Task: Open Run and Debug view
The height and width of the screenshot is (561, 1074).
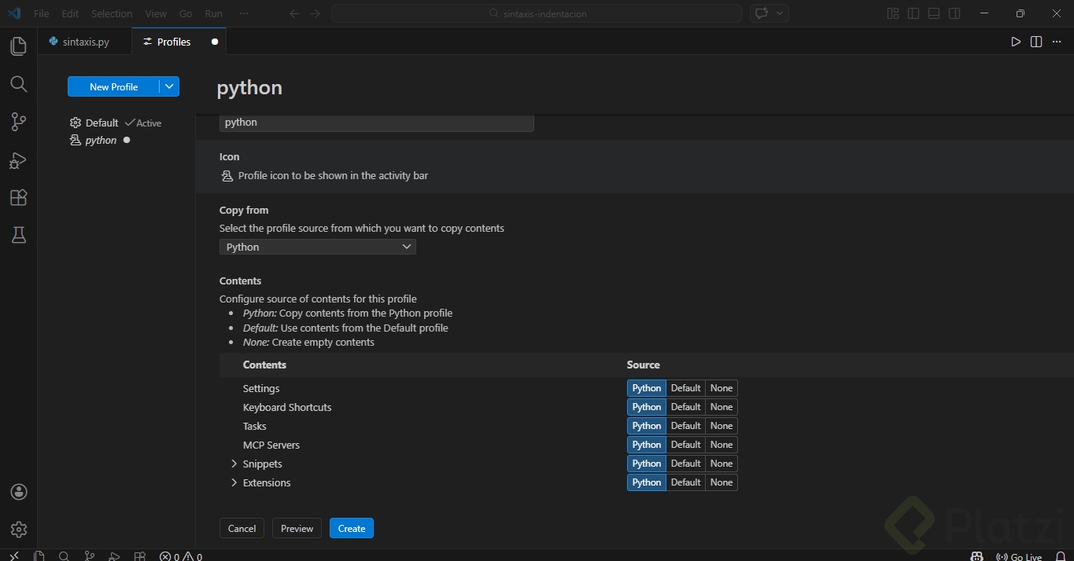Action: click(x=18, y=160)
